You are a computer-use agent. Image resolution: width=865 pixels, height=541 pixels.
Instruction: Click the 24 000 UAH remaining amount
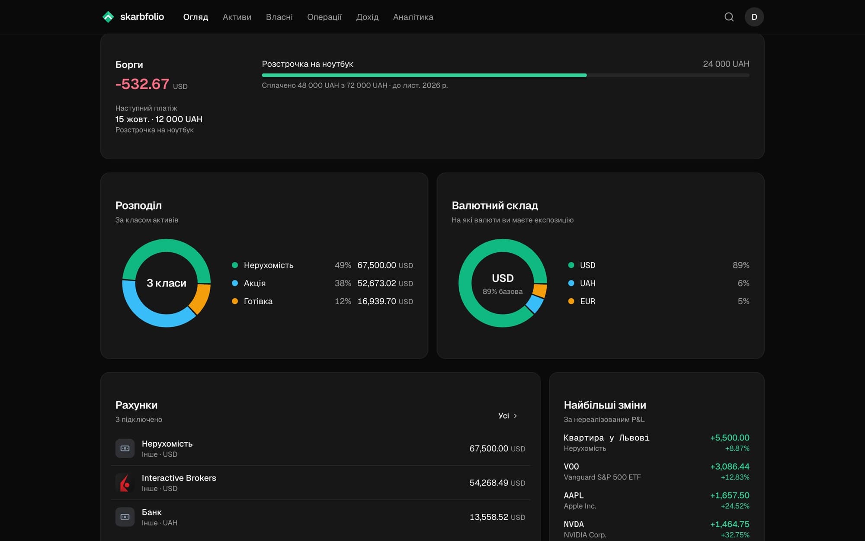[726, 64]
